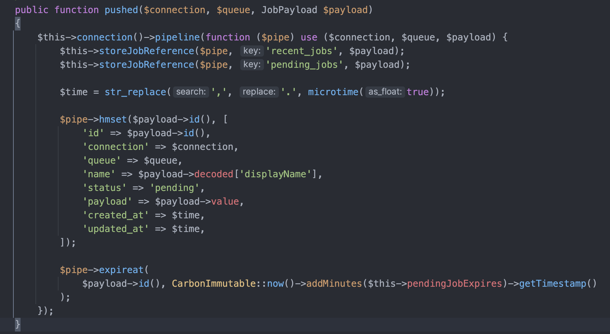Click the CarbonImmutable class name
This screenshot has height=334, width=610.
214,283
